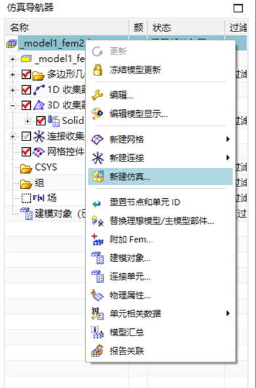Click the plus icon for 附加 Fem
256x388 pixels.
(x=97, y=240)
